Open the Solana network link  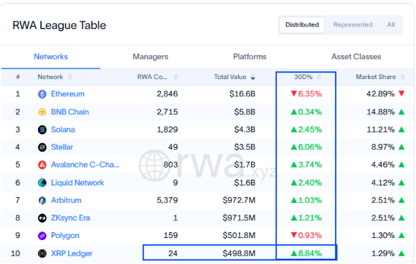[63, 130]
